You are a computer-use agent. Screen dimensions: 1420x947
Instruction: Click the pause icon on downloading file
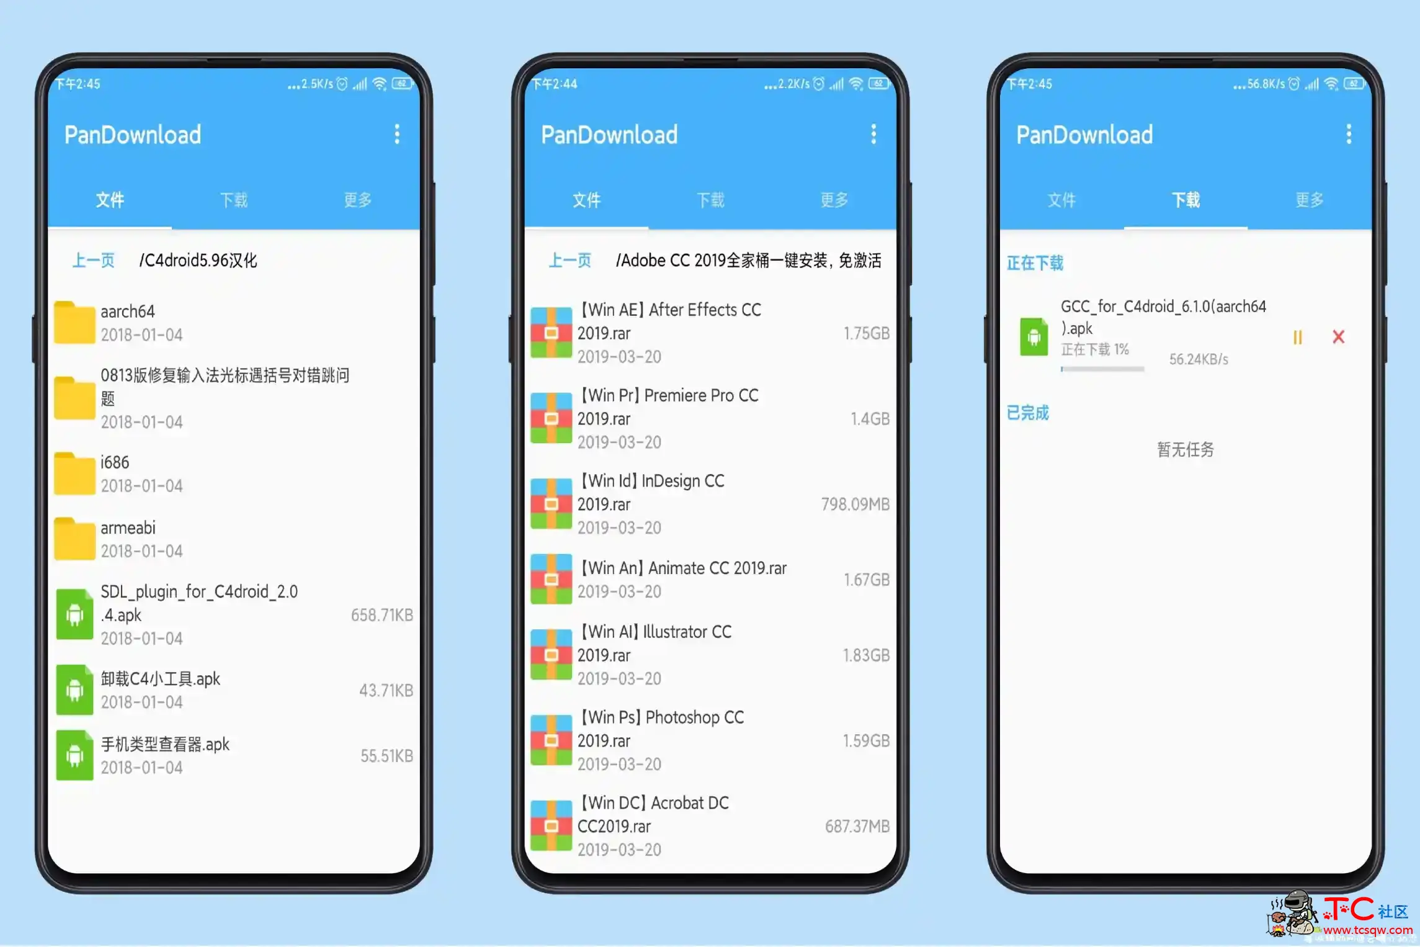(x=1297, y=336)
